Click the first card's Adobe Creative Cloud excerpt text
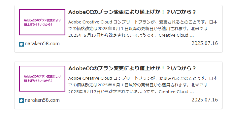233x115 pixels. coord(143,29)
